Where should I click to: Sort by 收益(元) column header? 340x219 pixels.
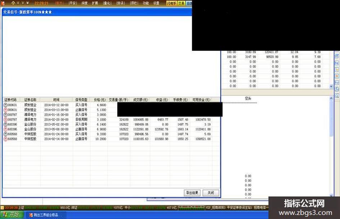162,100
